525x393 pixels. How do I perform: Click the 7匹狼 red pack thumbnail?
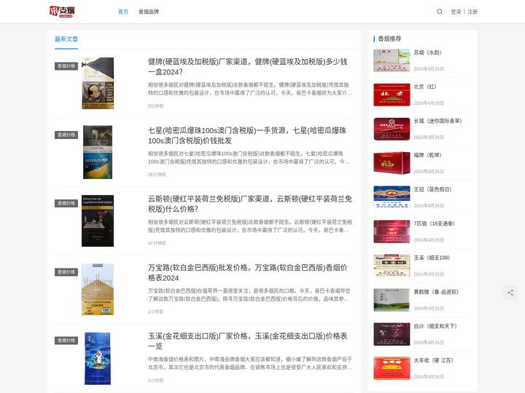(x=392, y=231)
